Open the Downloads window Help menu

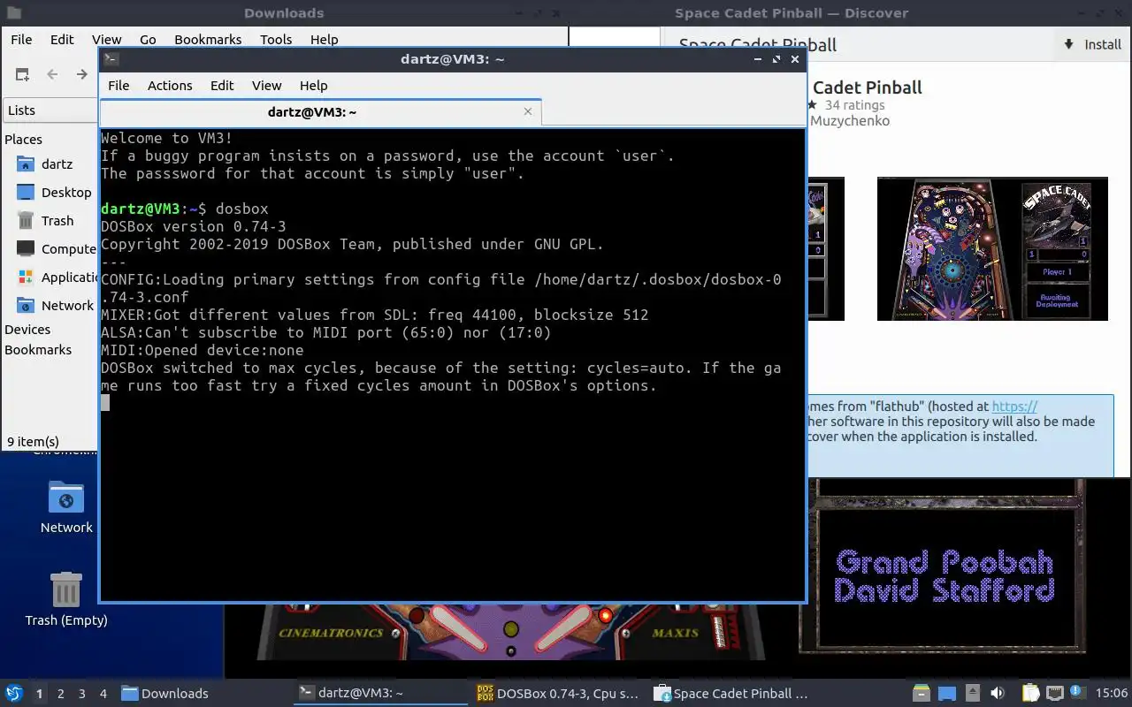pyautogui.click(x=324, y=40)
